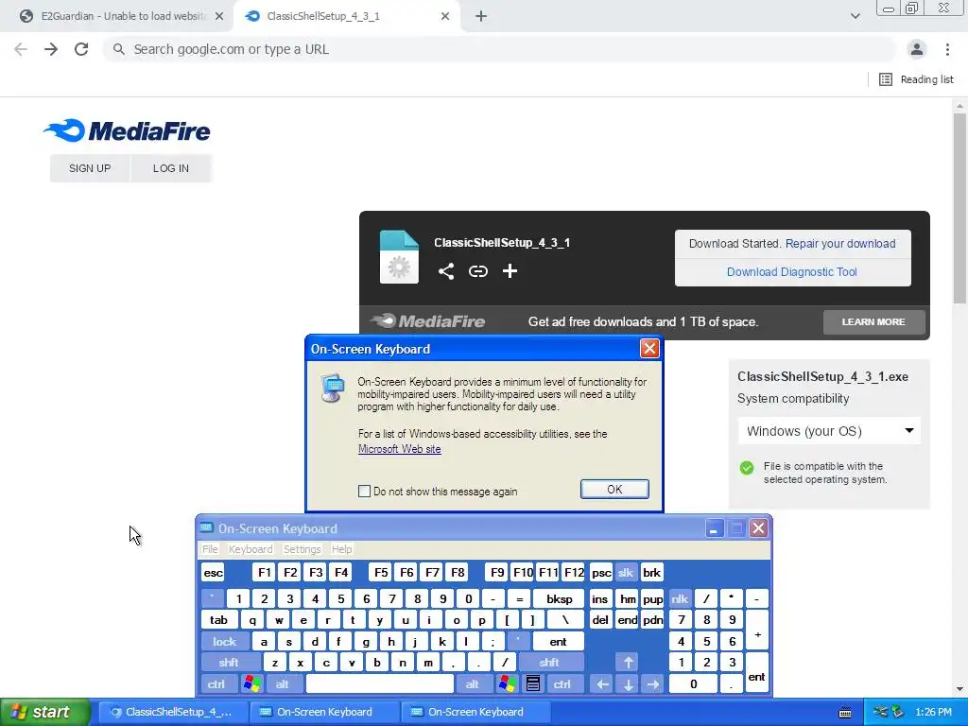This screenshot has height=726, width=968.
Task: Click the taskbar clock showing 1:26 PM
Action: point(933,712)
